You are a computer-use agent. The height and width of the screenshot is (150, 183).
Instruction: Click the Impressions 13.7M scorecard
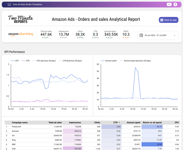pyautogui.click(x=64, y=34)
